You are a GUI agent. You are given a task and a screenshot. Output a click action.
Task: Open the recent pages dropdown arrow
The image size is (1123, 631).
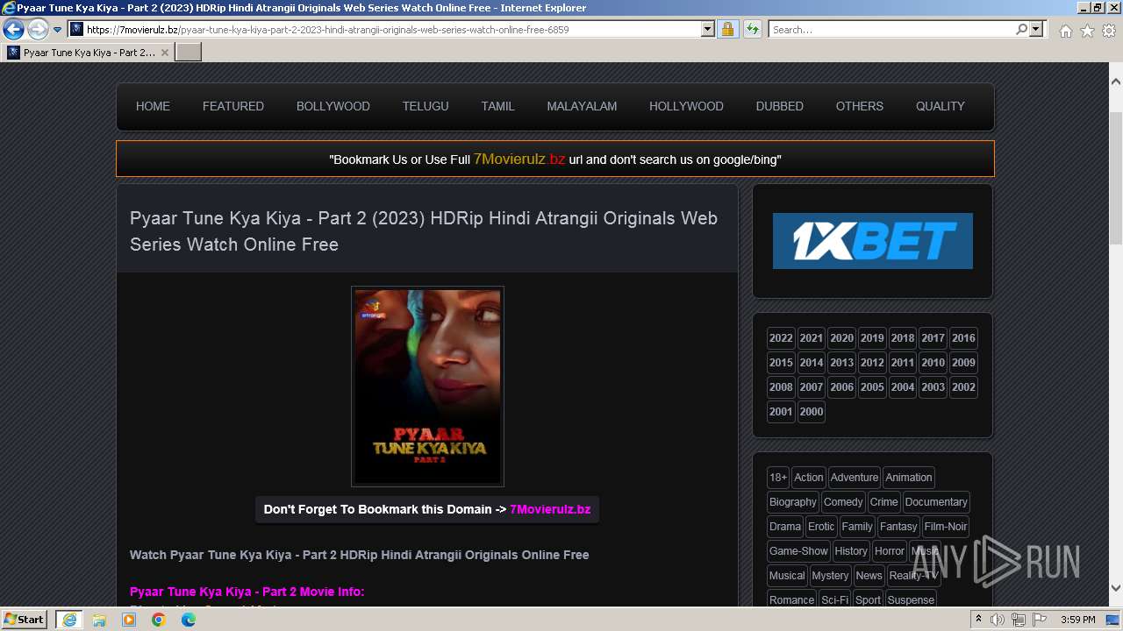click(x=58, y=30)
